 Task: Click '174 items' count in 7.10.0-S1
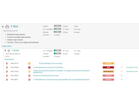pos(46,54)
